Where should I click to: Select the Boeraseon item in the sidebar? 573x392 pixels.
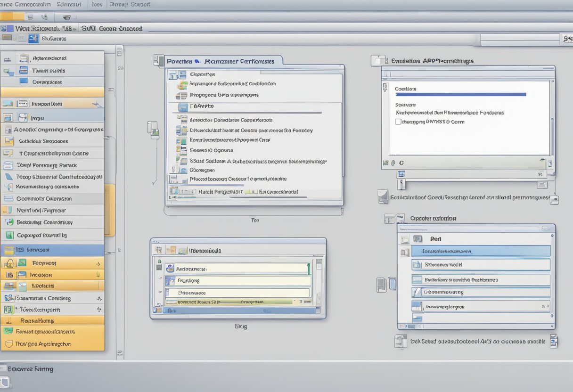click(38, 250)
